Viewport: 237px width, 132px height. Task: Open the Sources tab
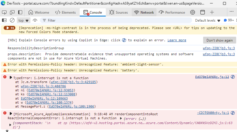(x=118, y=13)
